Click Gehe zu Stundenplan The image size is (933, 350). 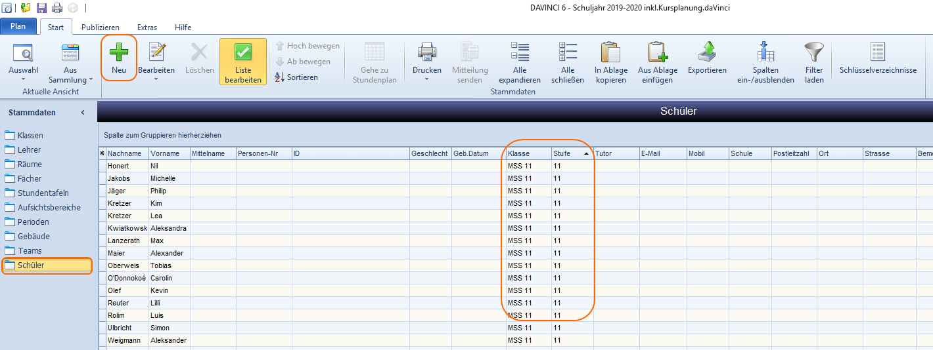375,62
